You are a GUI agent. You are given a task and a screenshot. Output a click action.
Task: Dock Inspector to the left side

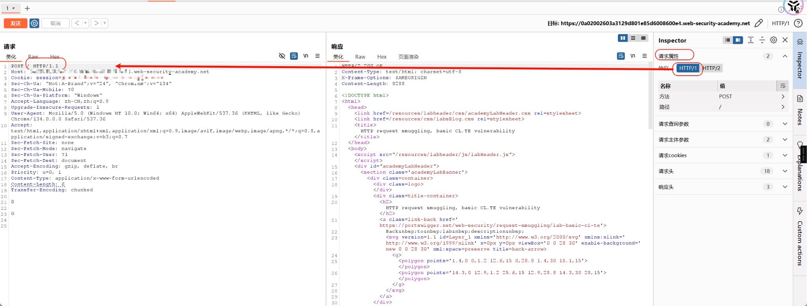tap(728, 40)
